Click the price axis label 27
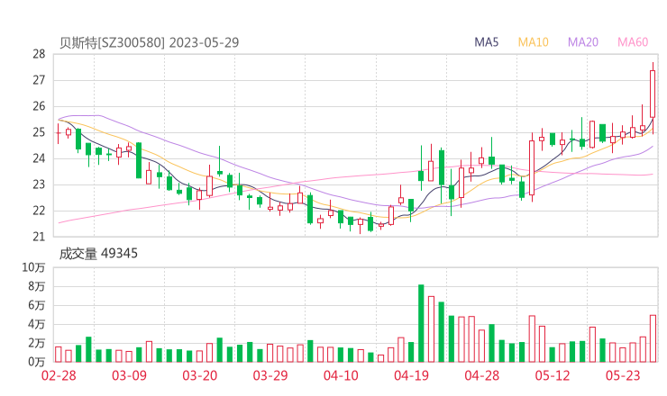 (39, 80)
